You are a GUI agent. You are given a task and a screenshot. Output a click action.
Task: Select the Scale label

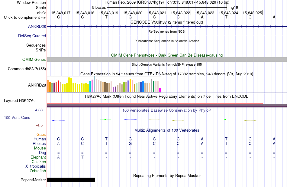coord(41,8)
